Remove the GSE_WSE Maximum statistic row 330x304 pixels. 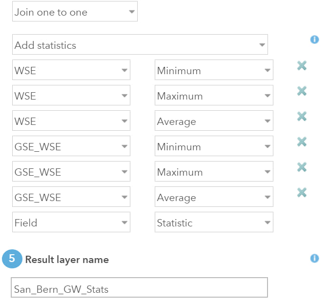pos(302,167)
